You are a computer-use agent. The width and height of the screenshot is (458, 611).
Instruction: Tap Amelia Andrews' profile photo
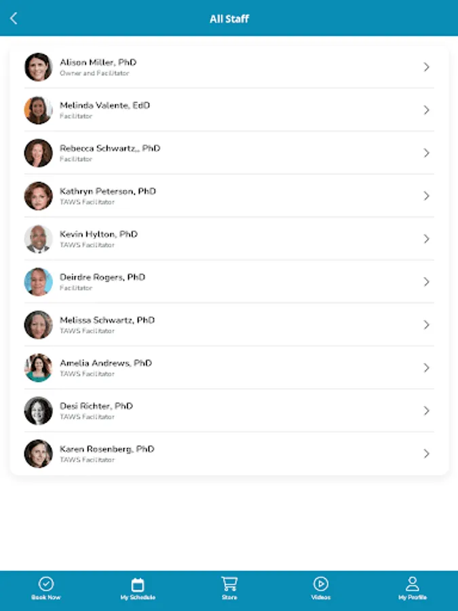39,367
